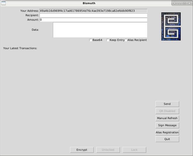Click the 'Recipient:' label

pos(32,15)
